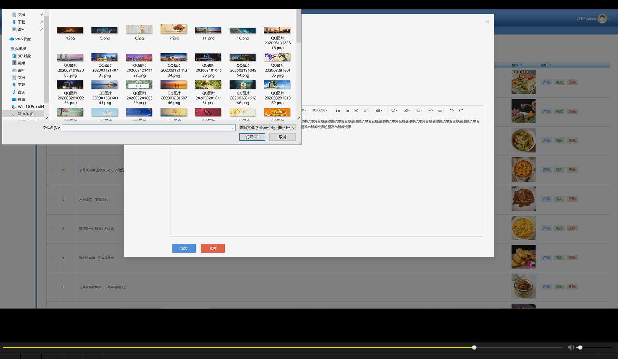Open the emoji picker in editor toolbar
This screenshot has height=359, width=618.
tap(394, 111)
